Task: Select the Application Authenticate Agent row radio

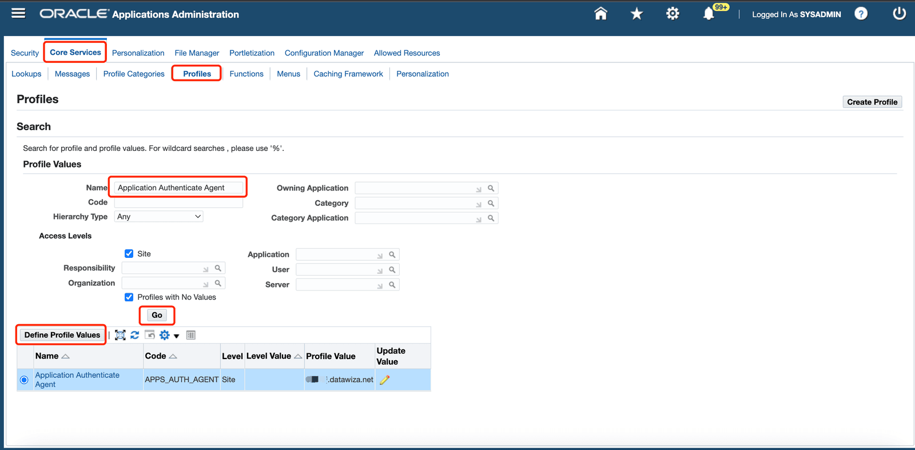Action: pos(24,380)
